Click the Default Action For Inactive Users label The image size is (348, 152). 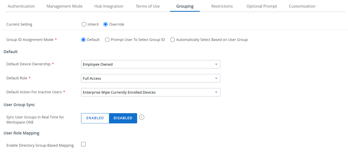(x=34, y=92)
